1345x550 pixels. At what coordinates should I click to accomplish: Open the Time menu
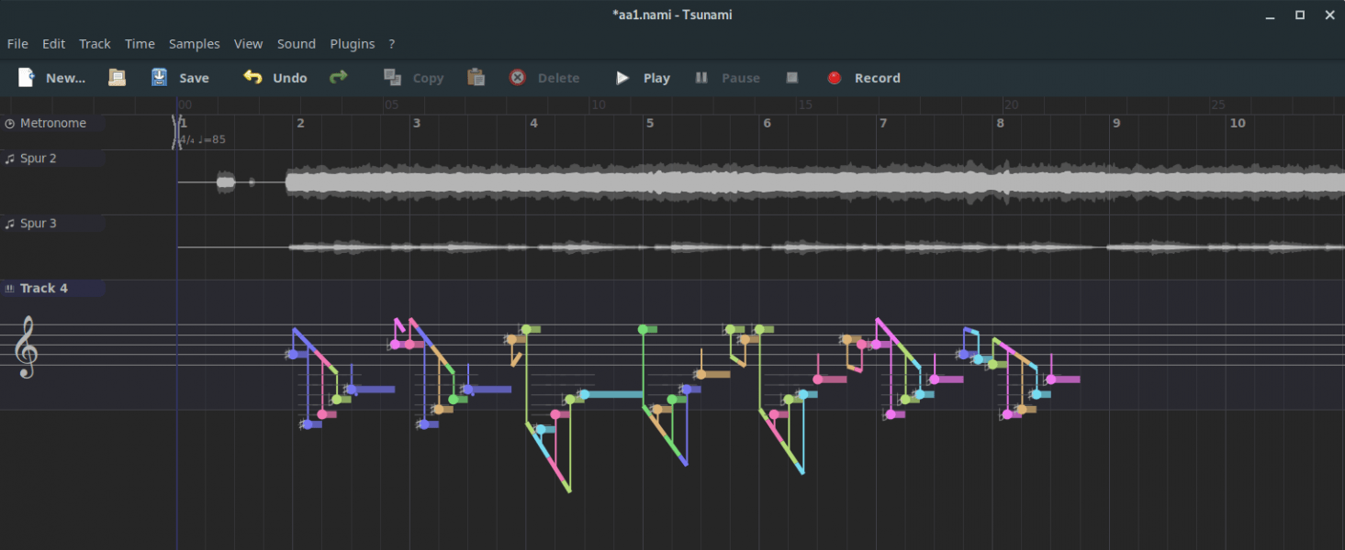tap(140, 43)
